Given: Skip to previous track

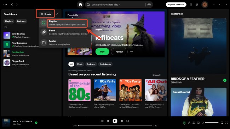Looking at the screenshot, I should [108, 121].
